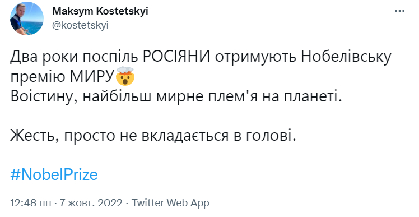
Task: Click the word МИРУ in the tweet
Action: point(92,77)
